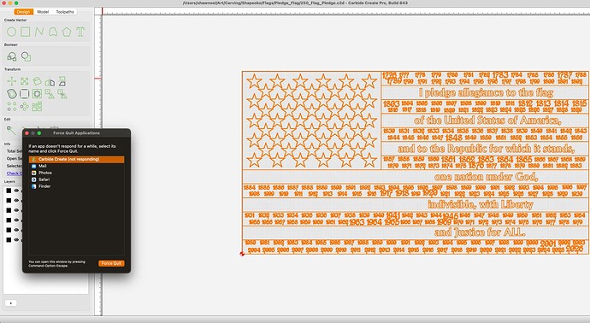
Task: Toggle visibility eye of the topmost layer
Action: pos(16,191)
